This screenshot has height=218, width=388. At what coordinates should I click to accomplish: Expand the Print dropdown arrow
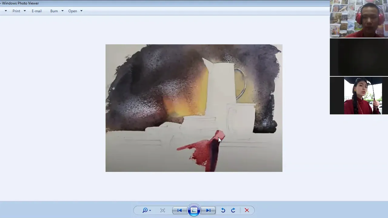(x=25, y=11)
